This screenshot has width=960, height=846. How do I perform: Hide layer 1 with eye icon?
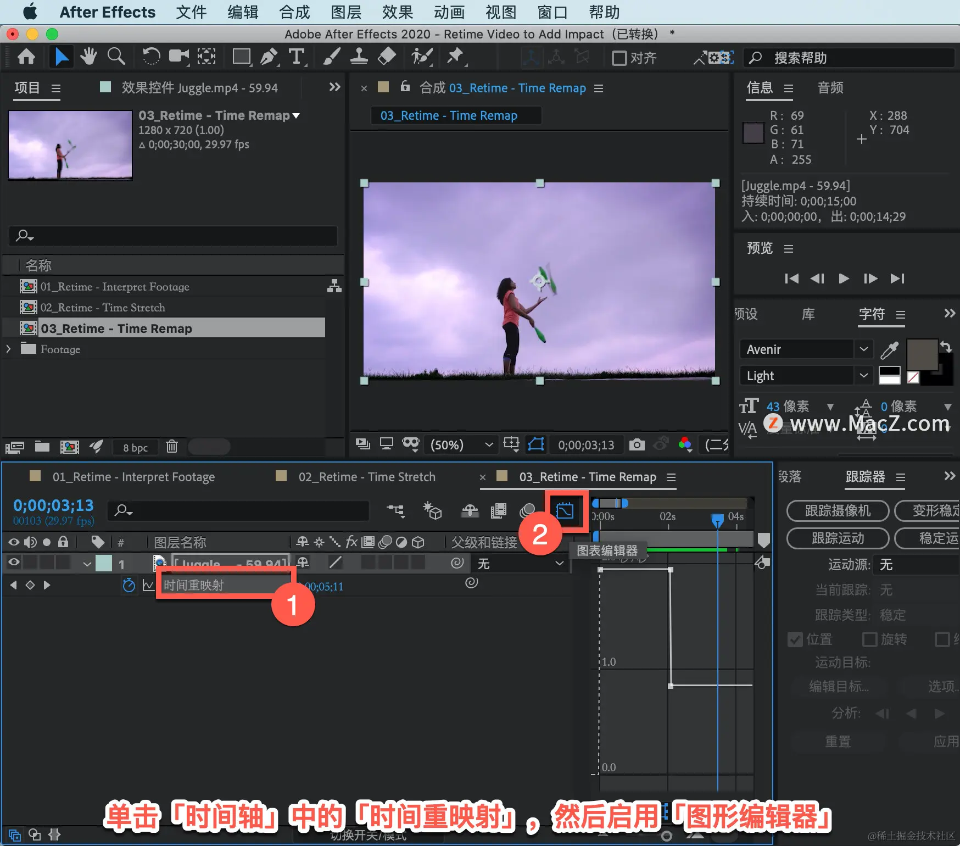tap(14, 562)
